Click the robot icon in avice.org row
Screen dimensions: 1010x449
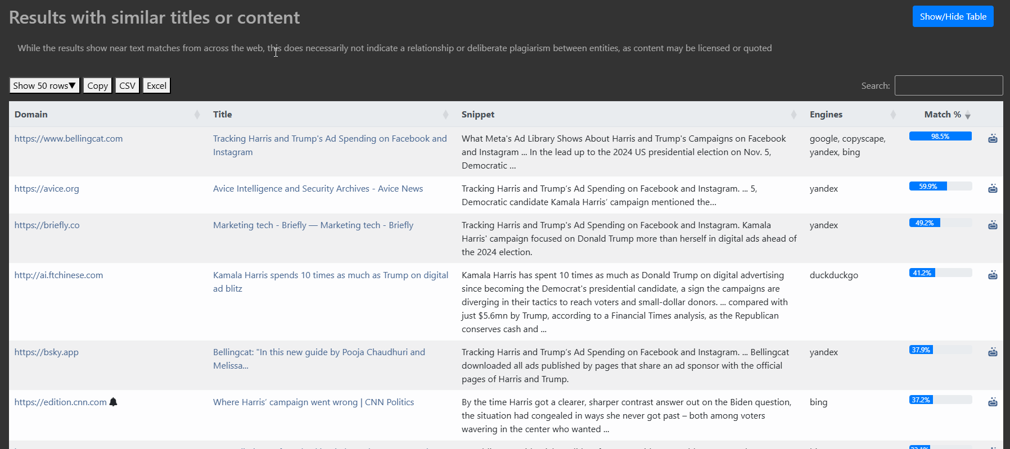[x=993, y=188]
